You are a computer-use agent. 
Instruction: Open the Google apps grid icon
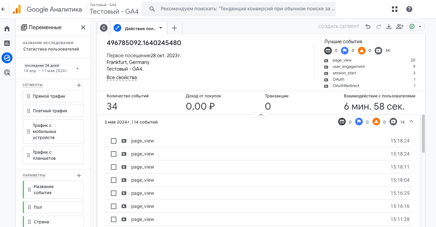395,9
